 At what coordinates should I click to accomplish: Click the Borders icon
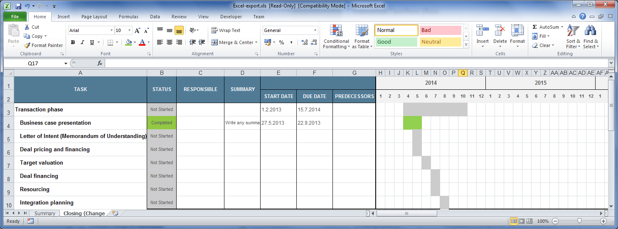tap(110, 42)
